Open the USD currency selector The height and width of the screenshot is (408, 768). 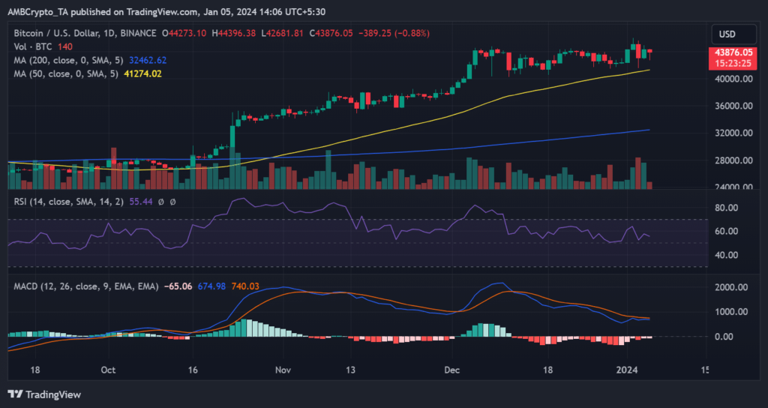click(729, 34)
